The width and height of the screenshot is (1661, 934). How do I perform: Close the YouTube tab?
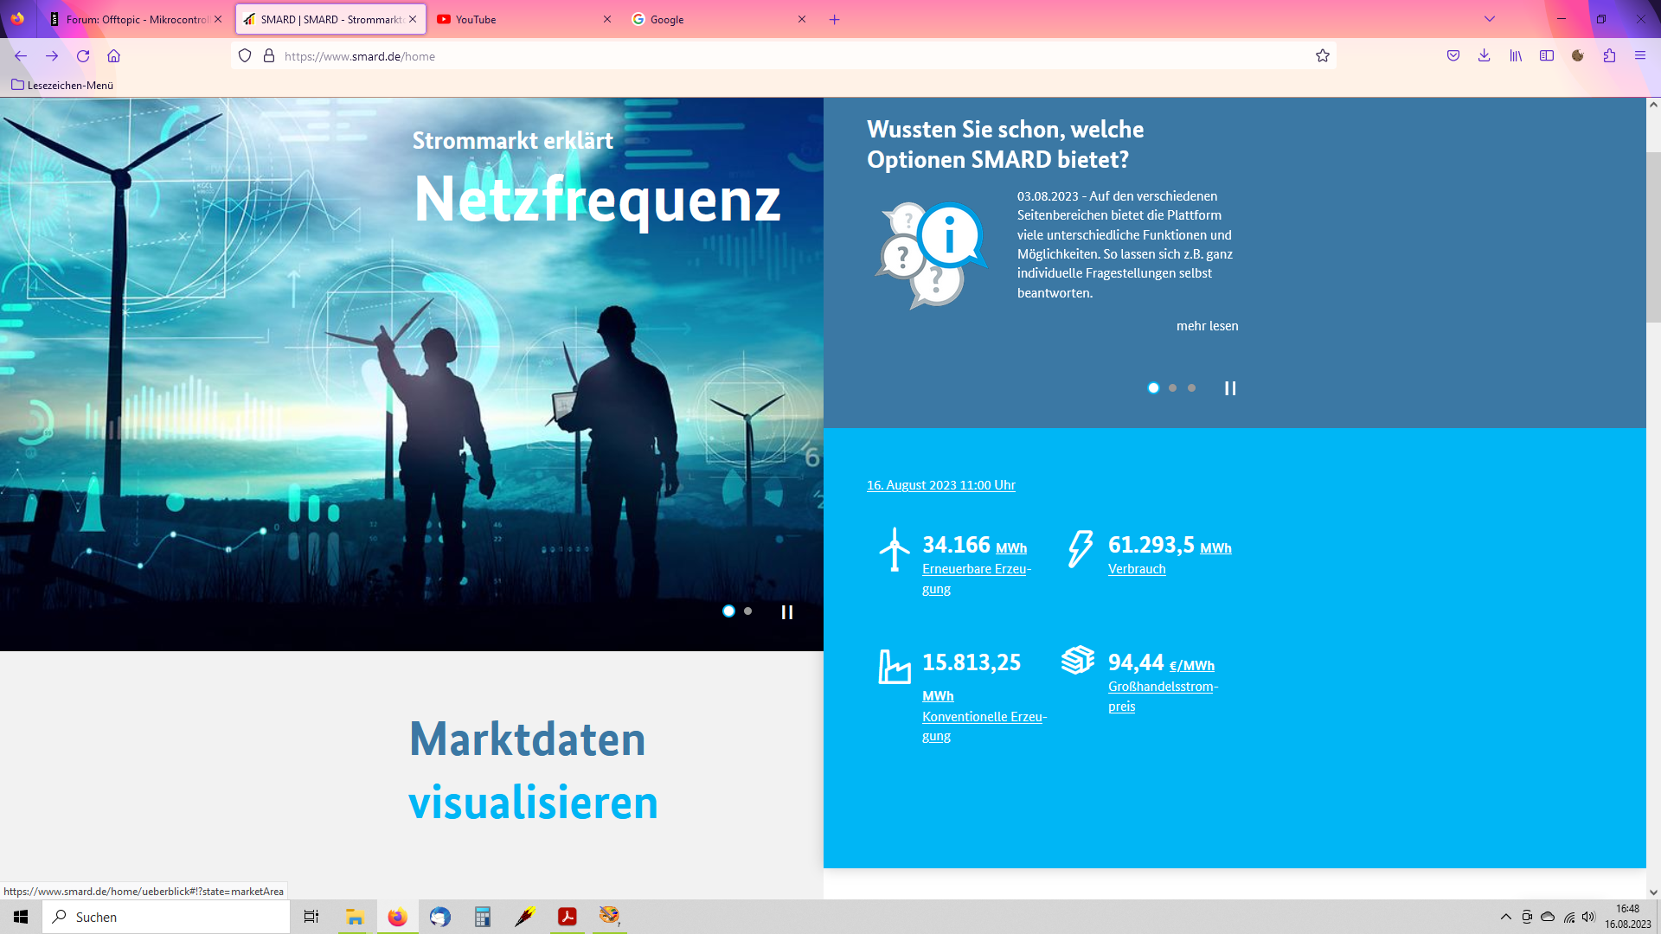(x=607, y=19)
